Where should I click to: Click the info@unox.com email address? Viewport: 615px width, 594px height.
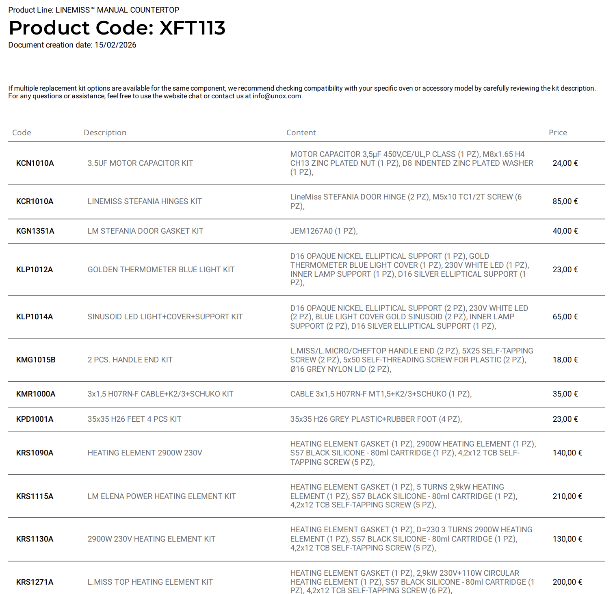pos(277,96)
